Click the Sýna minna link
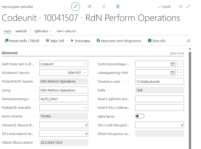 [x=177, y=53]
